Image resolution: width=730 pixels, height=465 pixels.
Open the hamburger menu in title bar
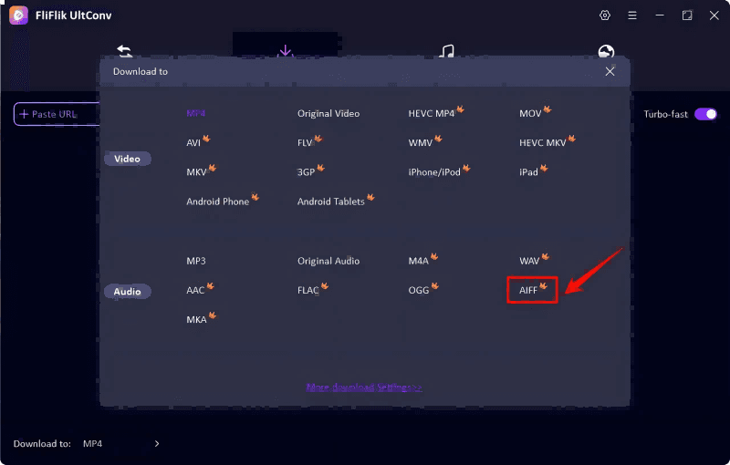point(631,15)
